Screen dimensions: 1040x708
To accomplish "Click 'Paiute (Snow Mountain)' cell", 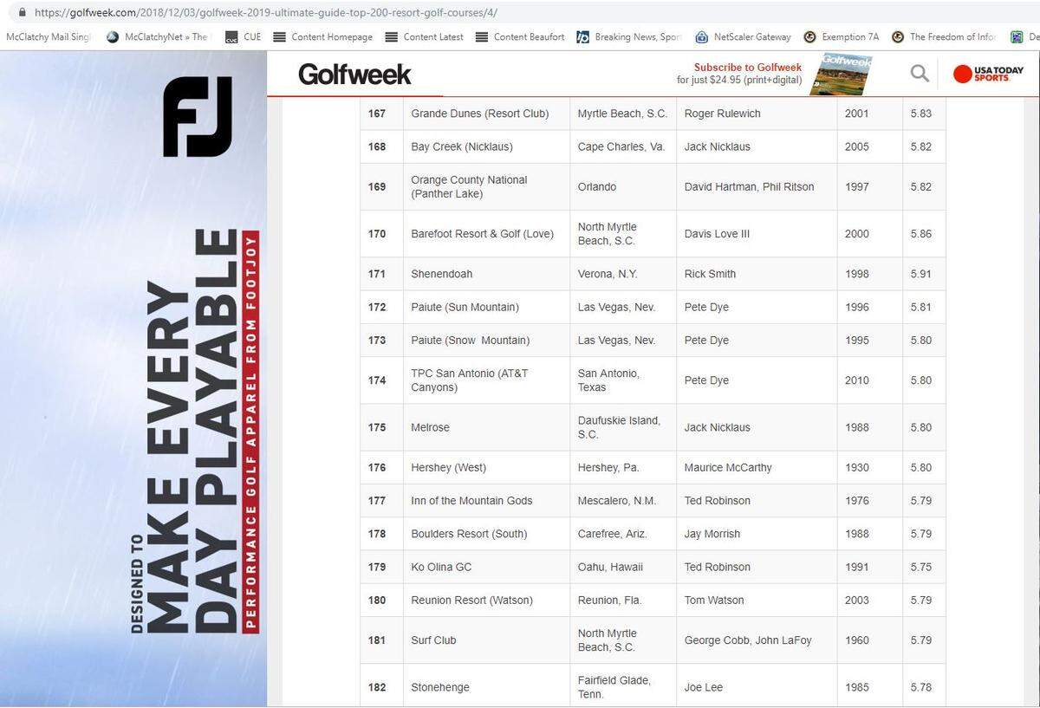I will click(x=485, y=340).
